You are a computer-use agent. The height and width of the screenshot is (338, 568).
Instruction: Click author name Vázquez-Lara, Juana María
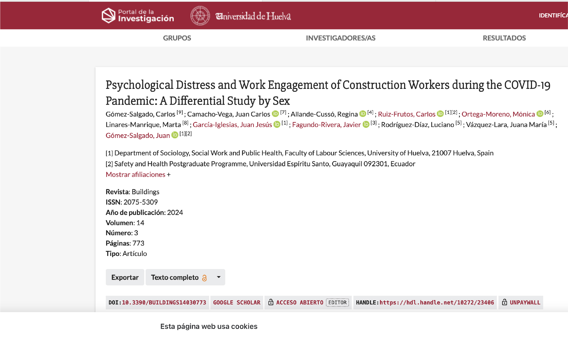(x=506, y=125)
